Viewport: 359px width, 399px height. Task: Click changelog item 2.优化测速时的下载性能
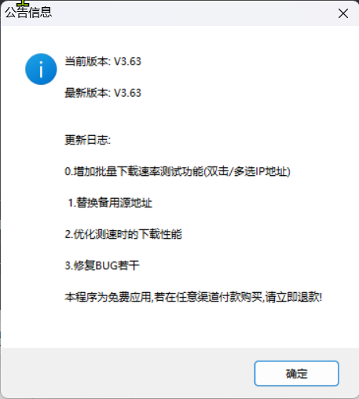[123, 234]
